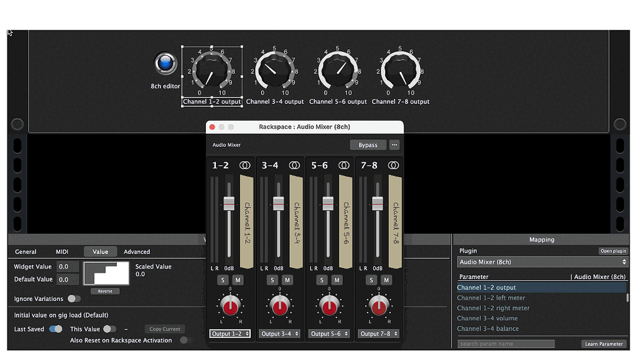Open the Output 7-8 routing dropdown
637x358 pixels.
pyautogui.click(x=379, y=333)
